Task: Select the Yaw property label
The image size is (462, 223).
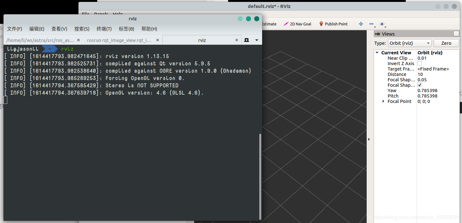Action: pos(392,91)
